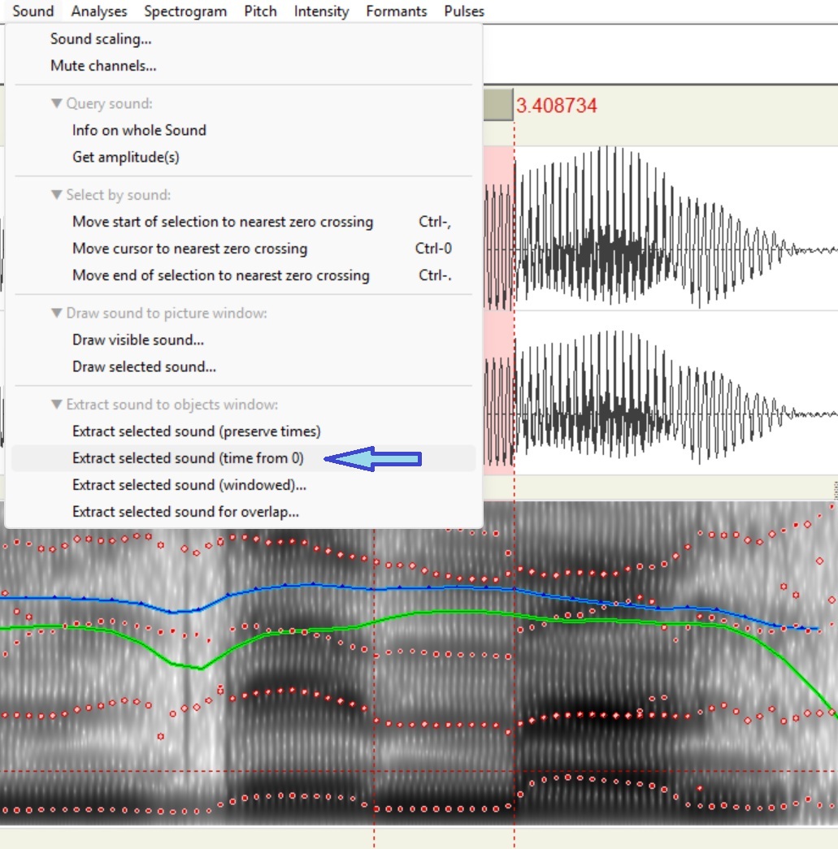
Task: Collapse the Query sound section
Action: (56, 104)
